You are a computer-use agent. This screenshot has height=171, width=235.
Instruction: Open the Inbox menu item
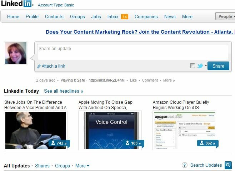click(113, 16)
